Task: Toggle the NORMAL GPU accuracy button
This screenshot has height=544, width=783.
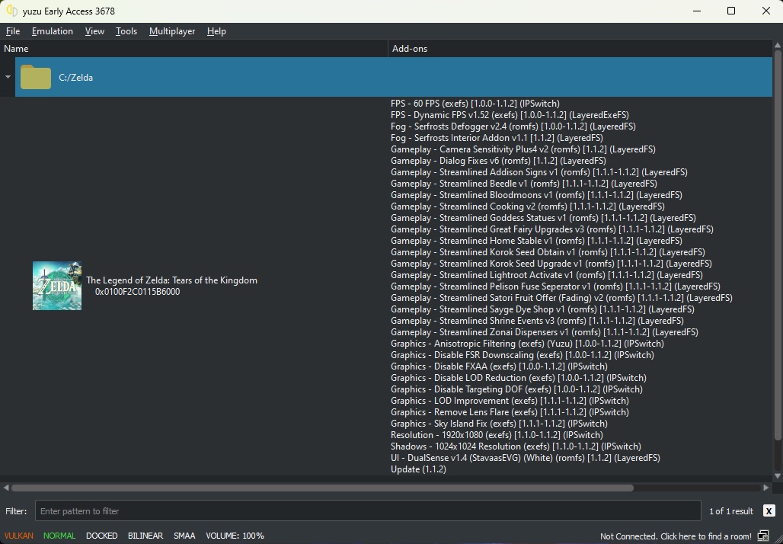Action: pos(59,536)
